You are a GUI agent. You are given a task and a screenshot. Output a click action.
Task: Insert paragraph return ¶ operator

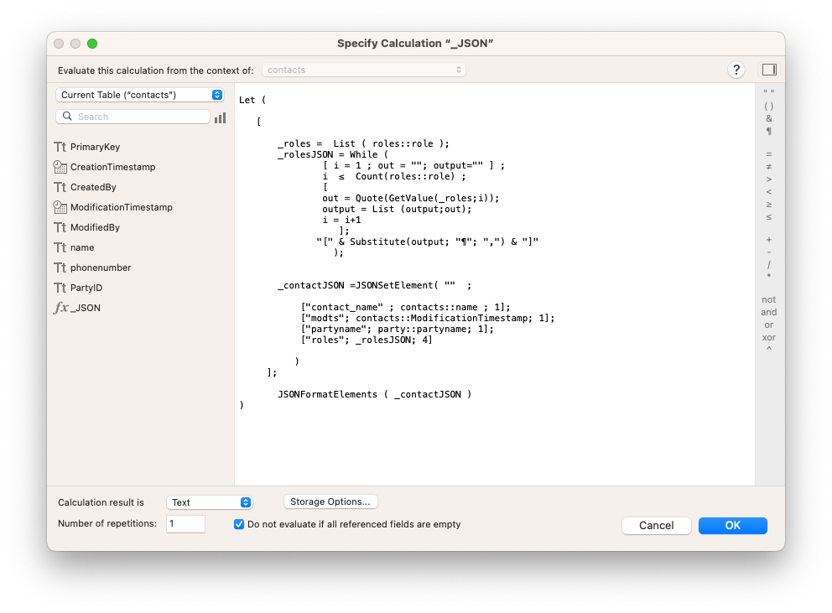pyautogui.click(x=769, y=131)
